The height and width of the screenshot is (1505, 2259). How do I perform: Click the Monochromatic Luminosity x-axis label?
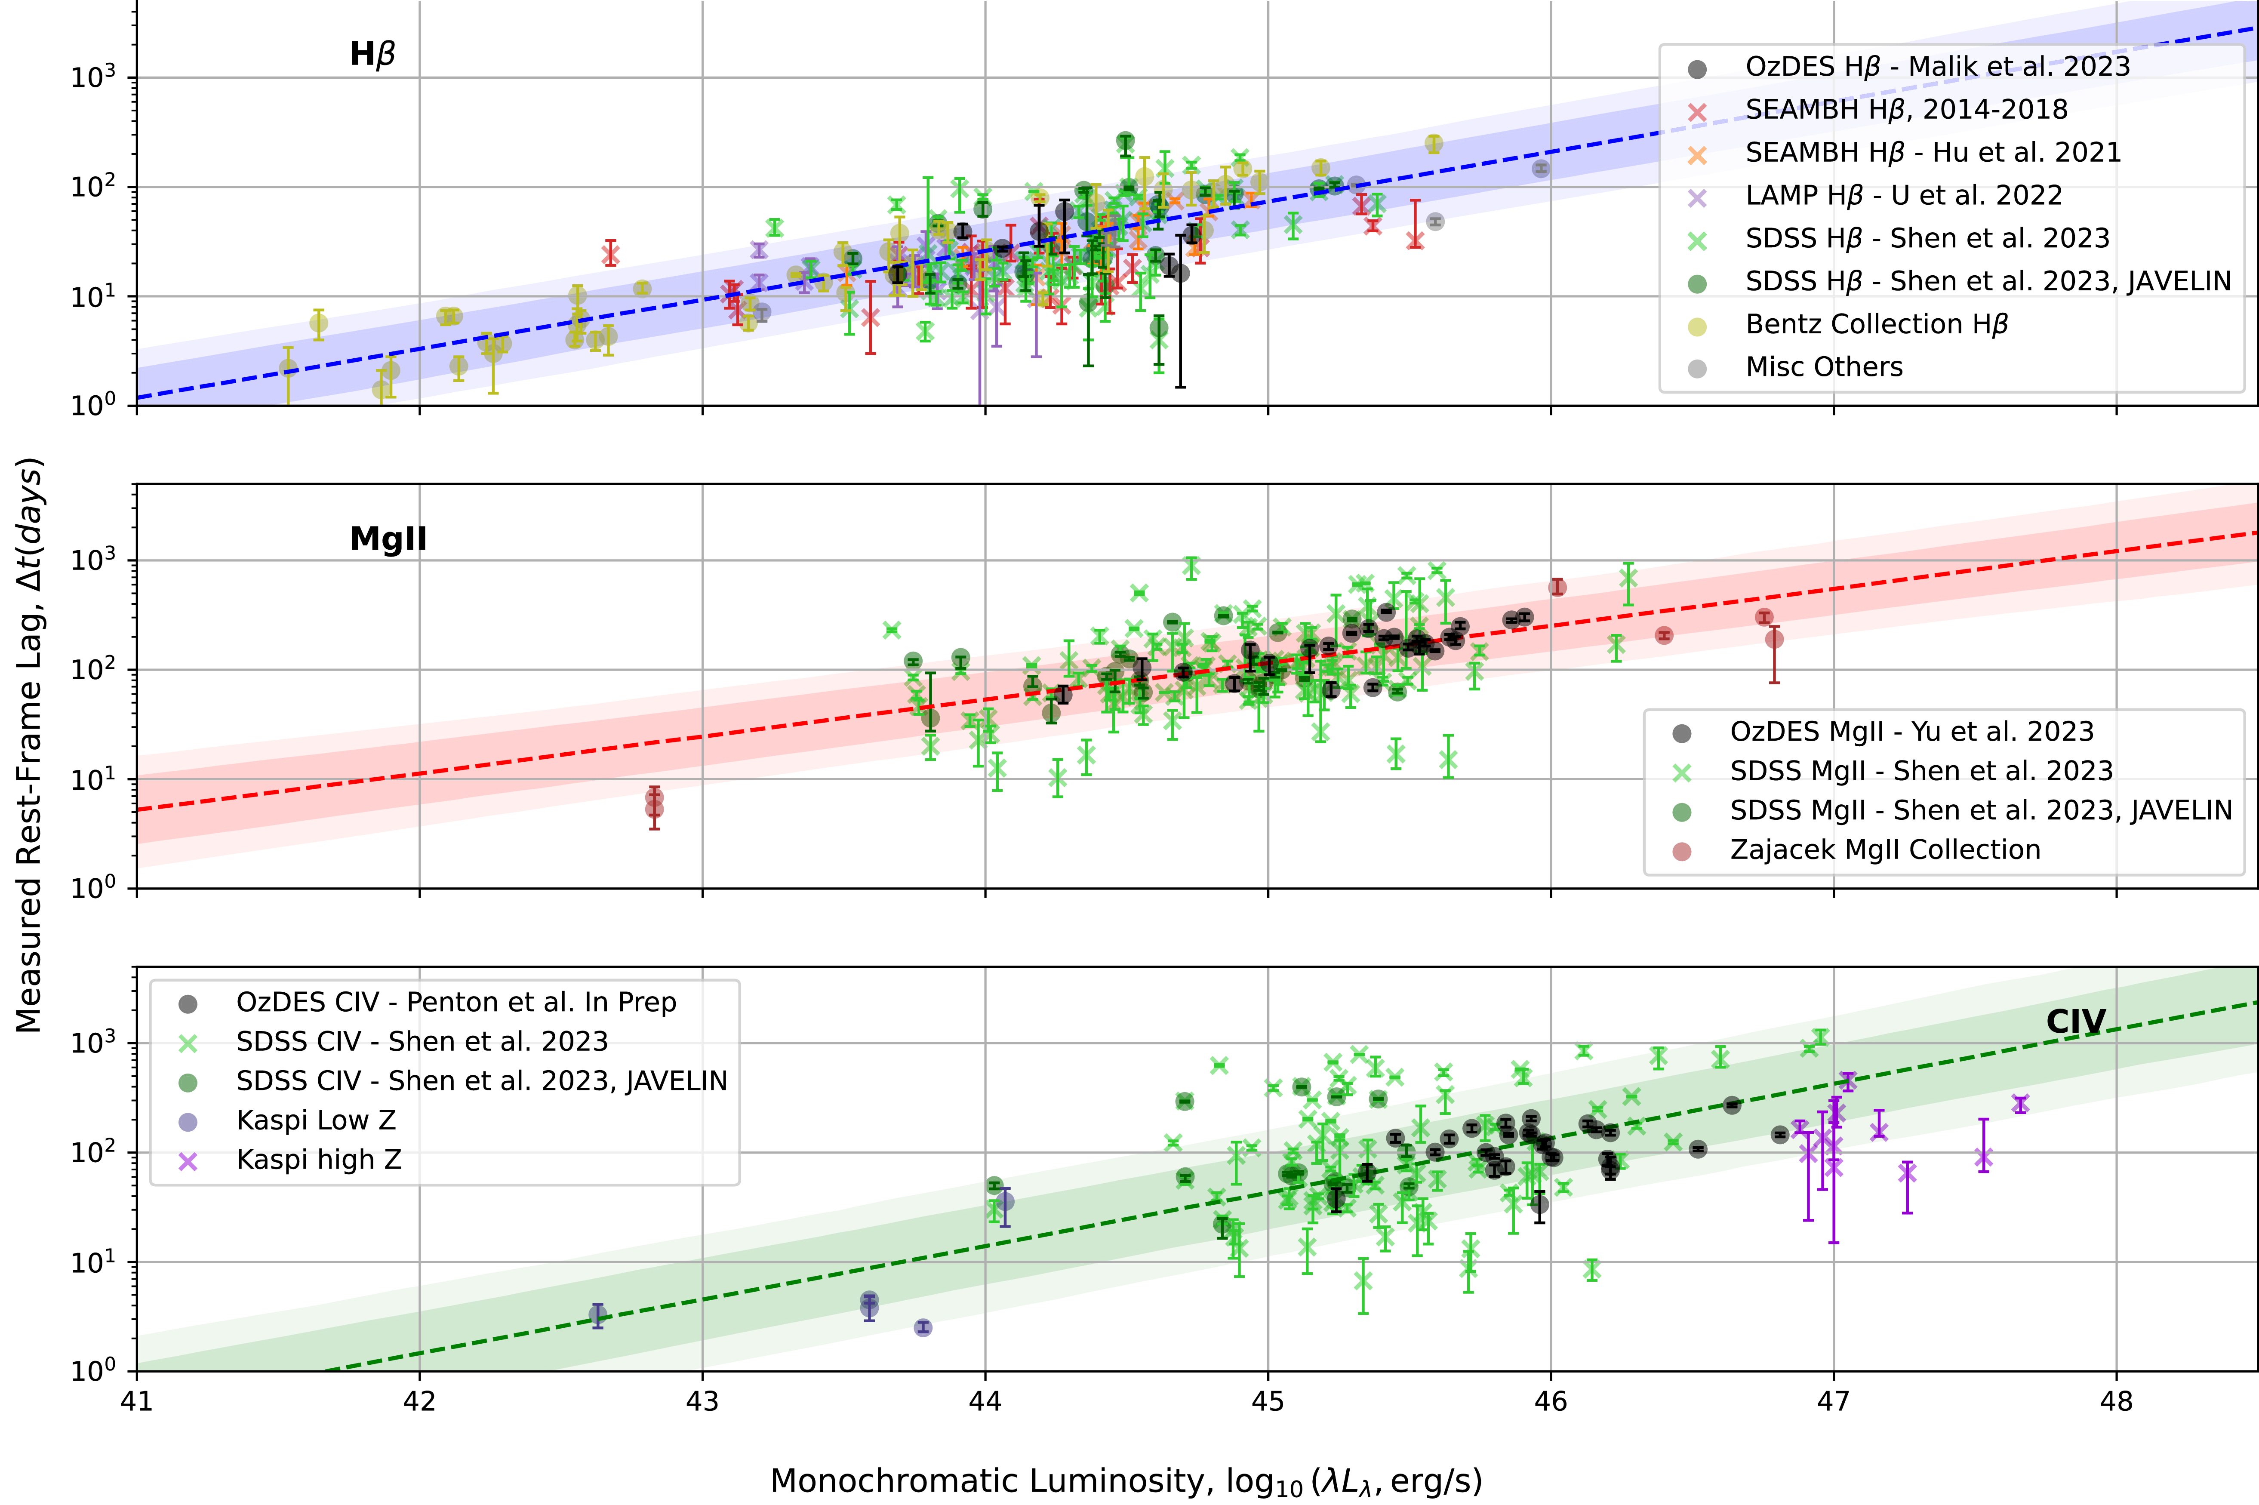1126,1481
